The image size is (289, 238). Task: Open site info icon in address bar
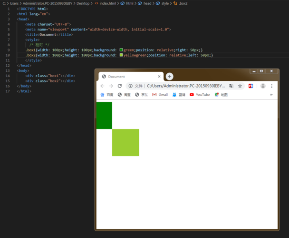(131, 86)
